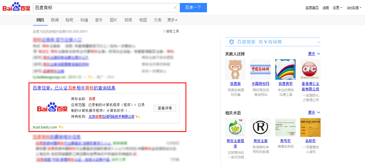Click the OFC logo for 香港德仁注册有限公司
365x166 pixels.
(x=310, y=69)
